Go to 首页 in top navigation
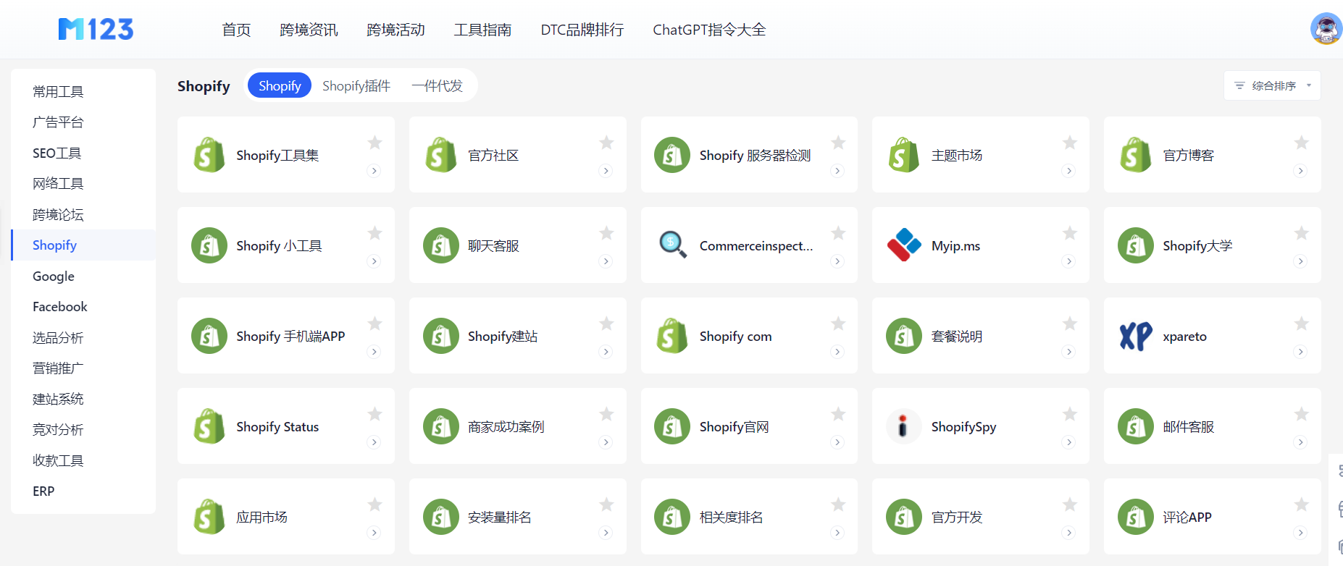Viewport: 1343px width, 566px height. [236, 30]
